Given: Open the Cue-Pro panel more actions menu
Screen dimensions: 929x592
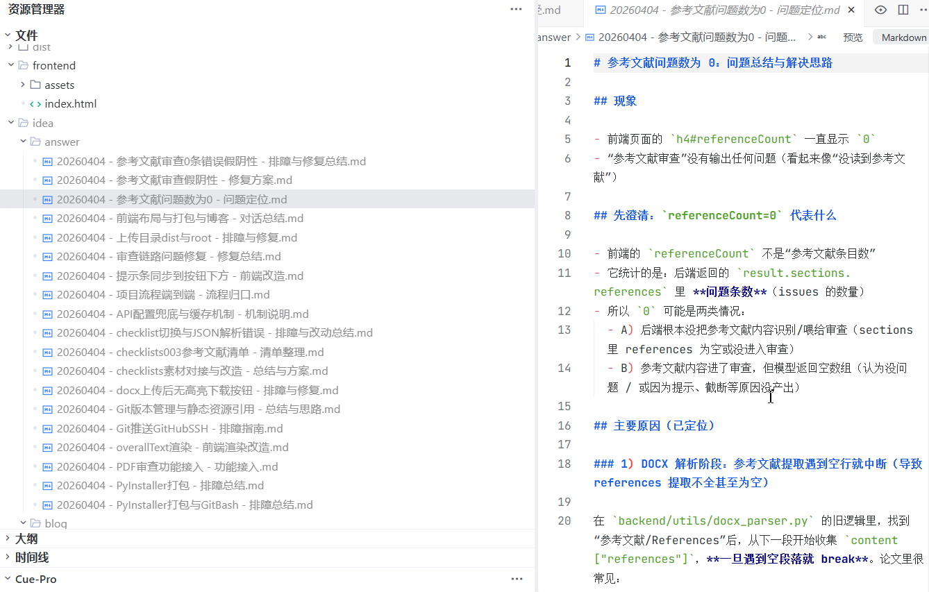Looking at the screenshot, I should pos(517,579).
